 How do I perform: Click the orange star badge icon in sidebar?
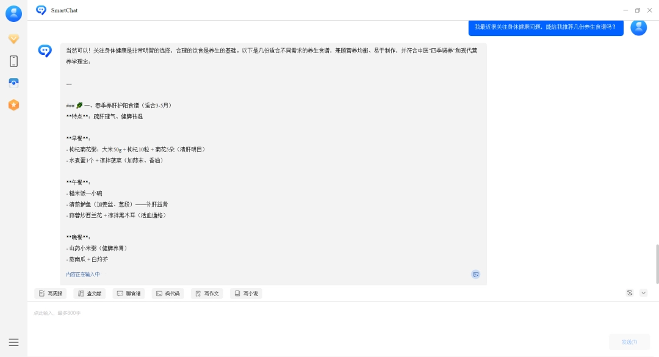13,105
